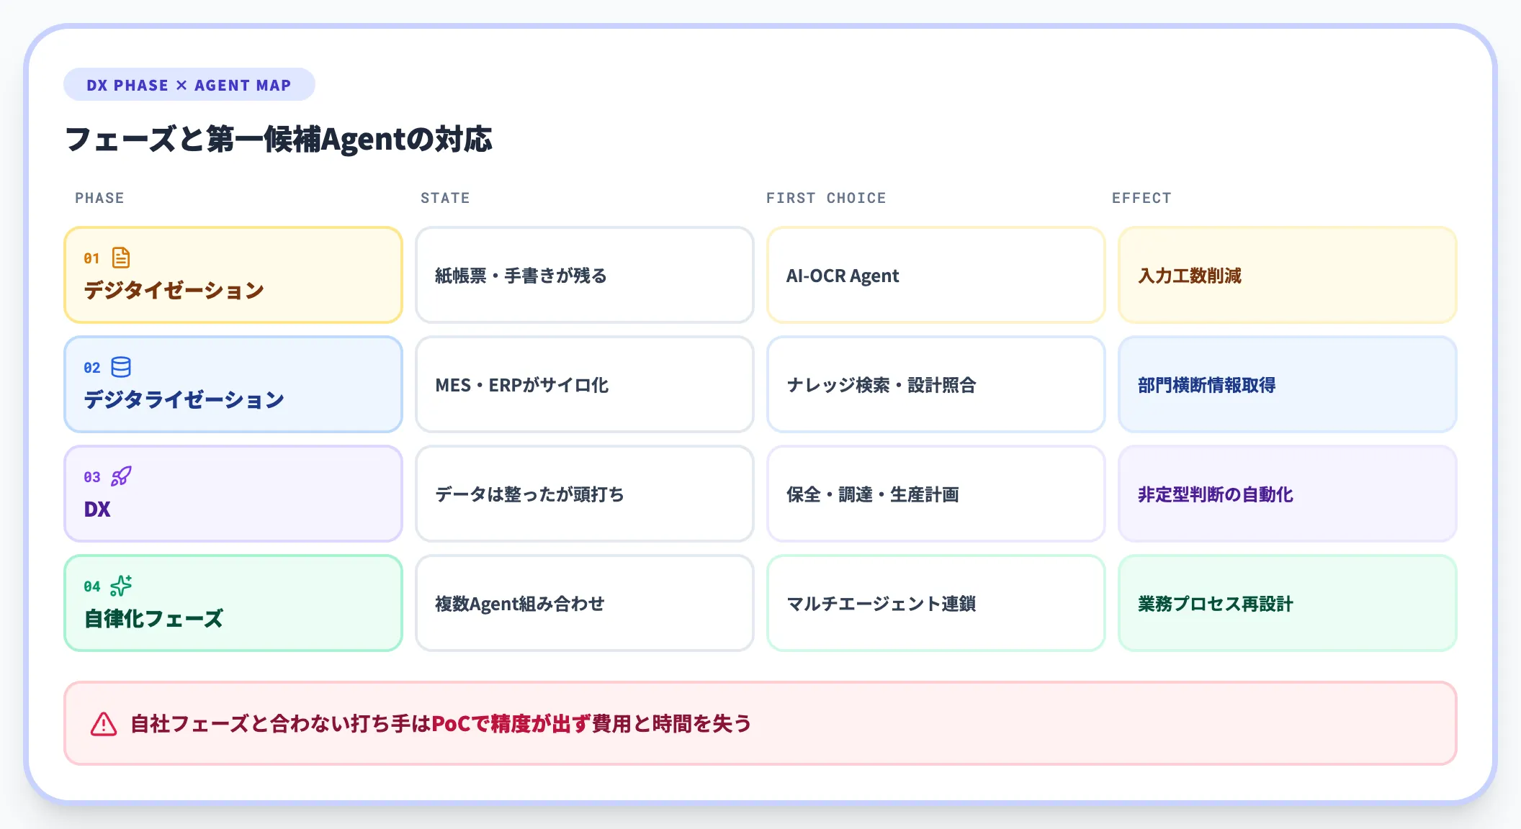Expand the マルチエージェント連鎖 entry

(x=934, y=603)
